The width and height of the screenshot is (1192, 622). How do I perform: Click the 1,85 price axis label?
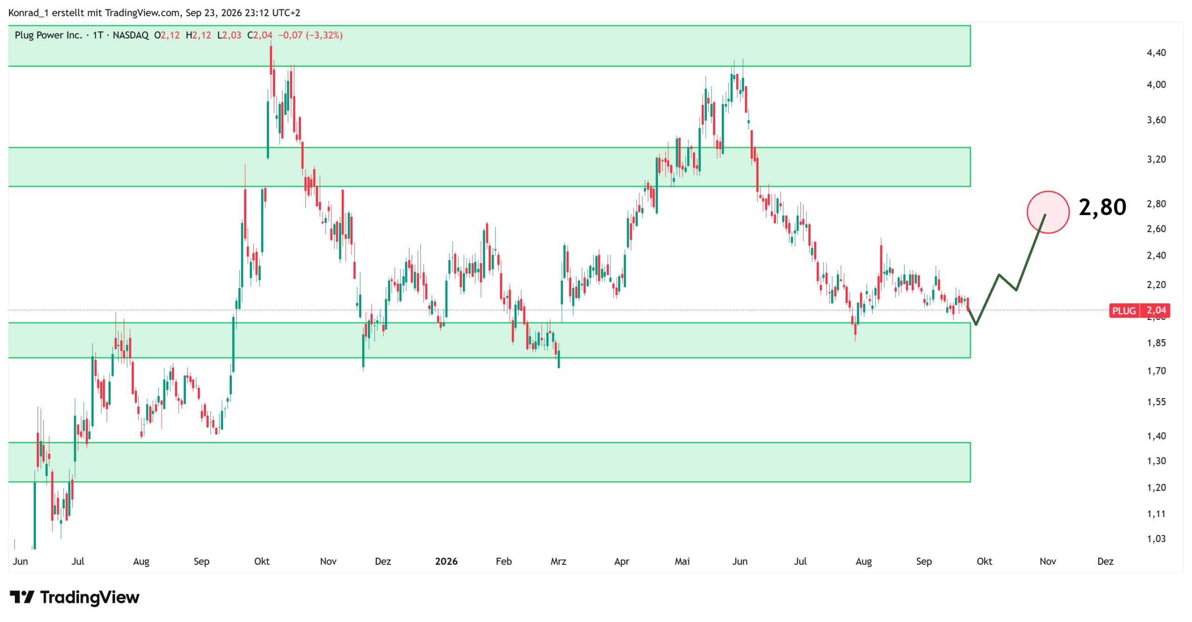tap(1156, 343)
